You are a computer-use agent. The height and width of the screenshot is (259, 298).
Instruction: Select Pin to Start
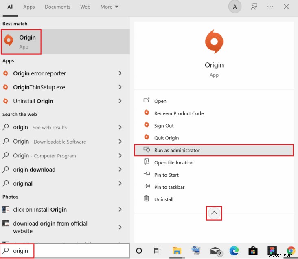[214, 175]
